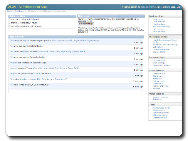188x141 pixels.
Task: Open Users settings link
Action: click(x=159, y=22)
